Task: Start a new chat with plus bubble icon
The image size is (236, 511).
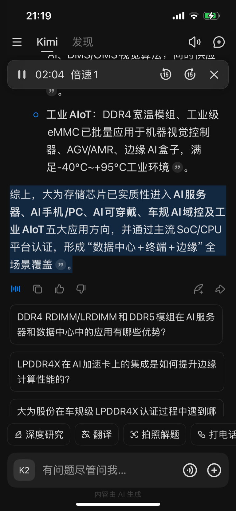Action: tap(219, 42)
